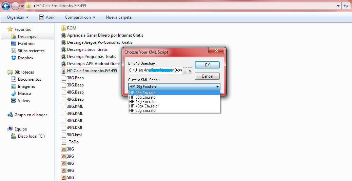Choose HP 49g+ Emulator from the list

(x=174, y=106)
